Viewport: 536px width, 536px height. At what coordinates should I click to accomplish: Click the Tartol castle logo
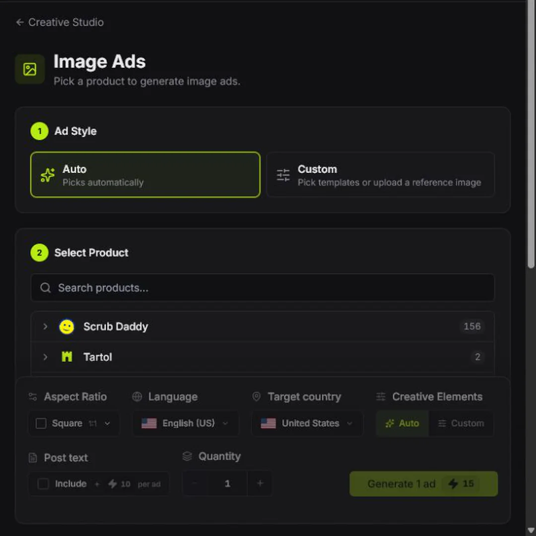(x=67, y=357)
